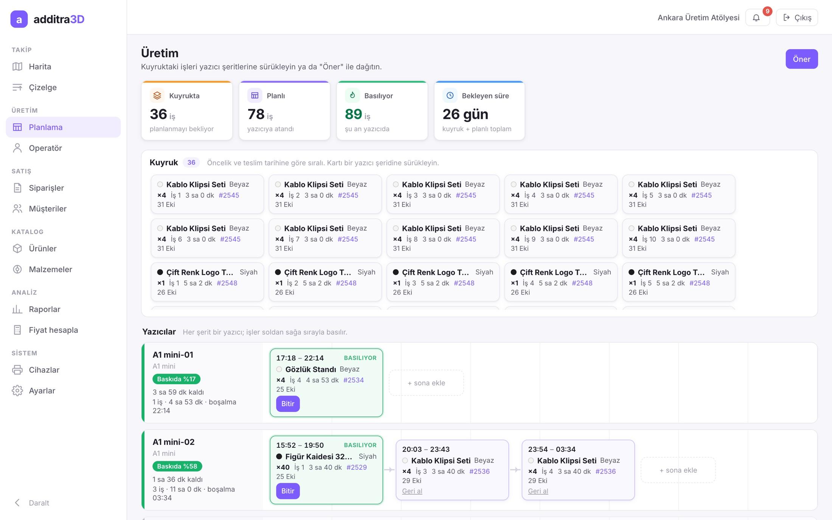This screenshot has width=832, height=520.
Task: Click the Öner button
Action: click(801, 59)
